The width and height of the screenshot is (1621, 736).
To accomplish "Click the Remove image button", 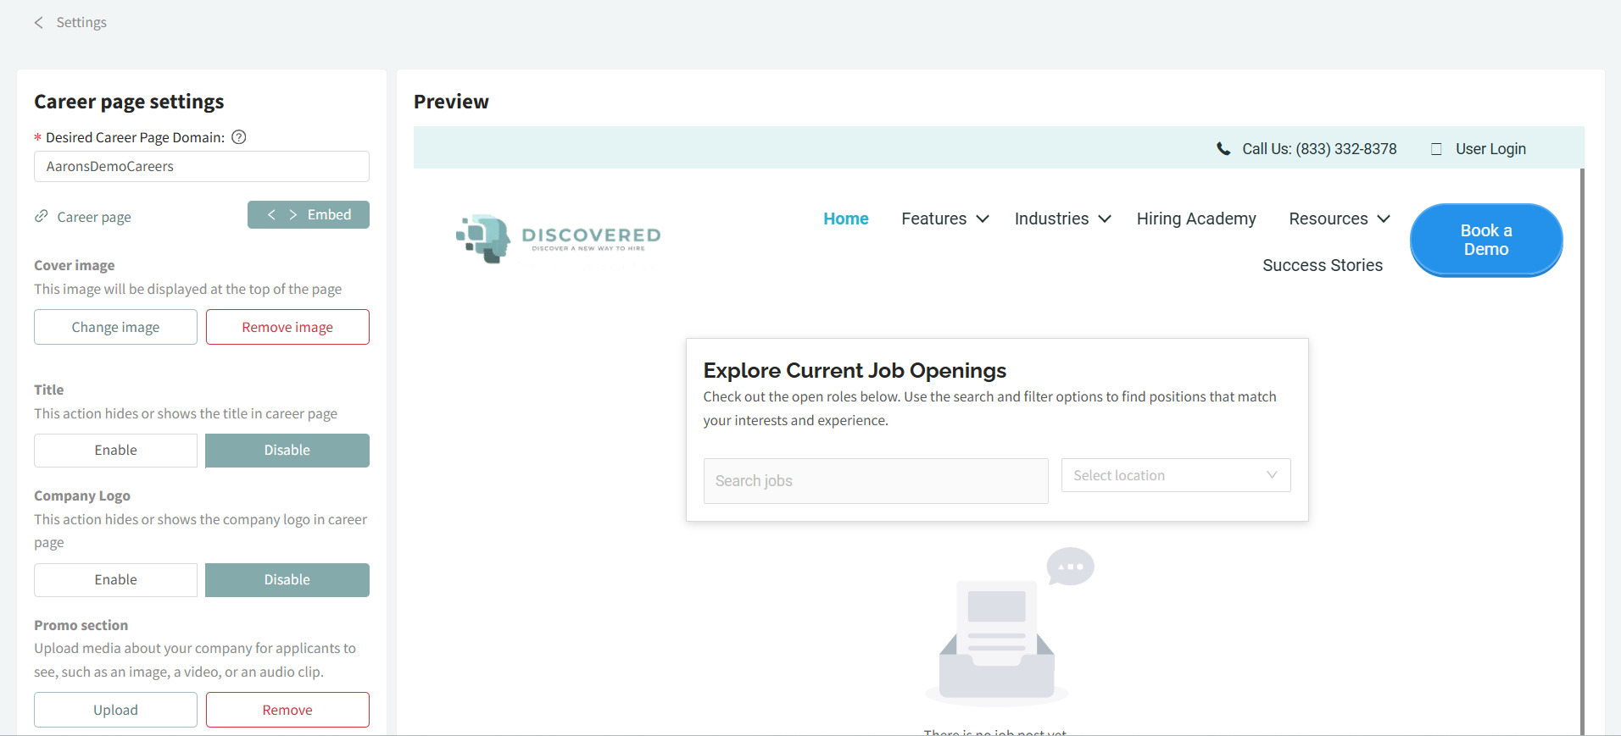I will (x=287, y=327).
